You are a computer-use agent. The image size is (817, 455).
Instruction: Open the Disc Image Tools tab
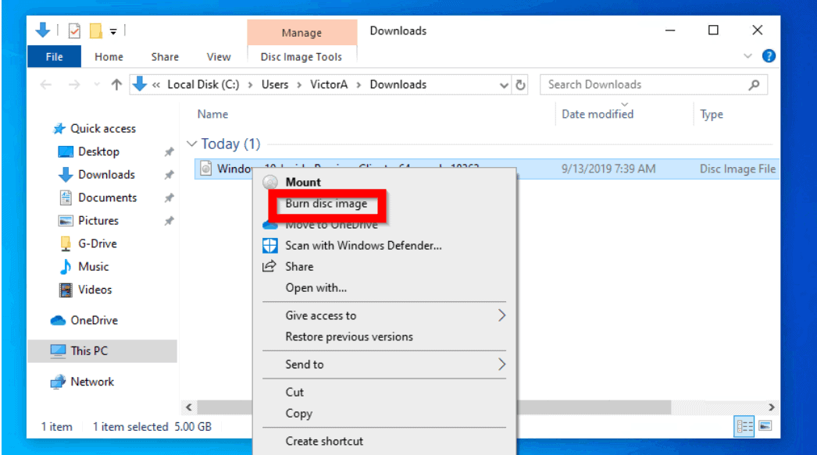click(301, 57)
